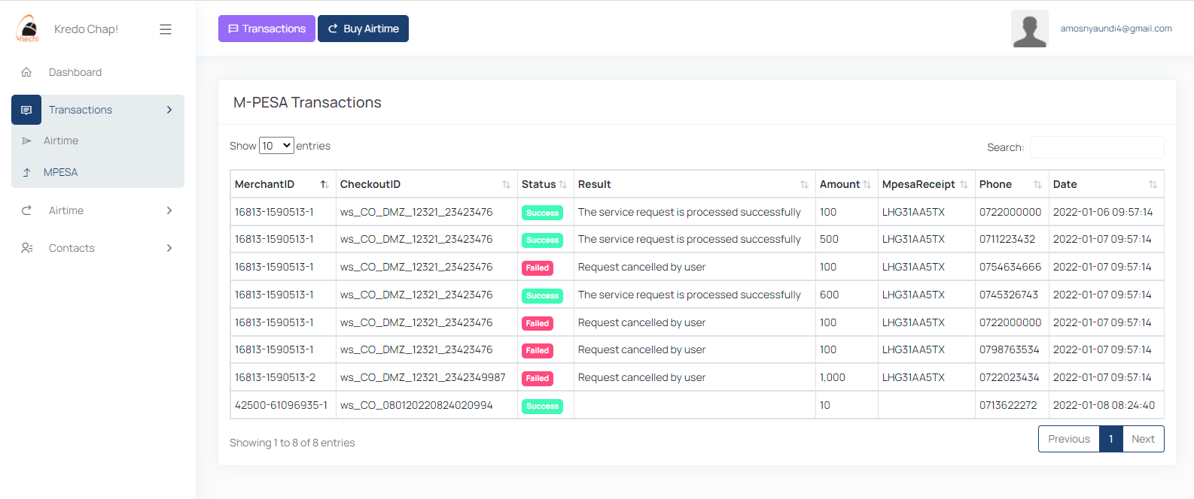The width and height of the screenshot is (1194, 499).
Task: Expand the Transactions sidebar chevron
Action: (169, 110)
